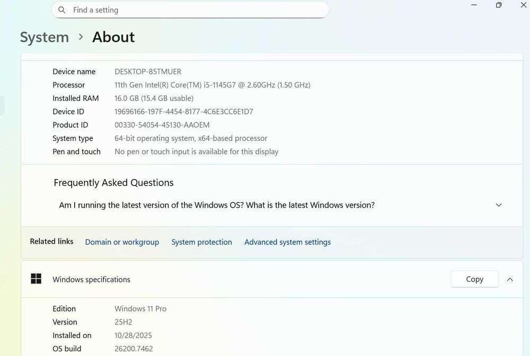This screenshot has width=530, height=356.
Task: Select the installed date 10/28/2025
Action: [133, 335]
